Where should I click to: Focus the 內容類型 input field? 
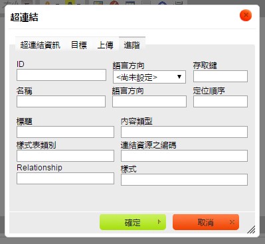click(x=184, y=132)
